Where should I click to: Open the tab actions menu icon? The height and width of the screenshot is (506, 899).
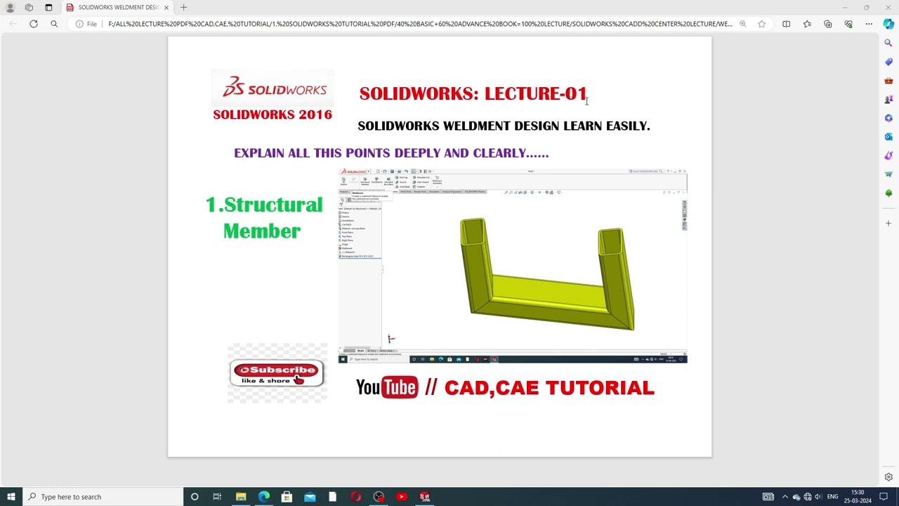(x=48, y=8)
